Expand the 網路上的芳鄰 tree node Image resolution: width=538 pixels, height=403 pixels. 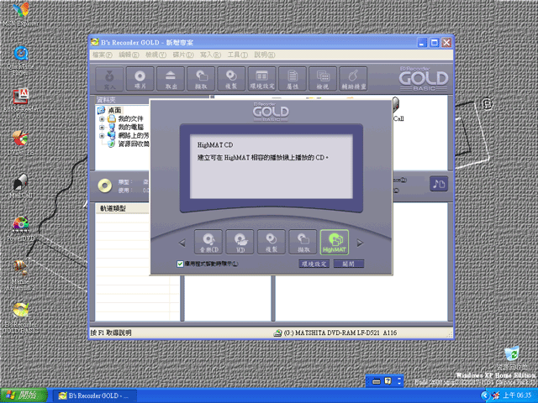coord(102,136)
